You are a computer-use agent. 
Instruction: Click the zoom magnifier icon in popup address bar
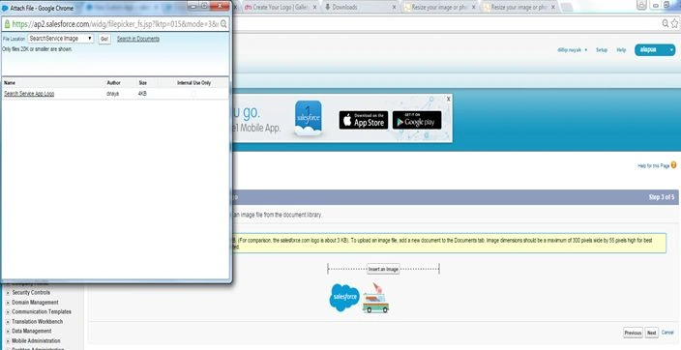click(223, 24)
